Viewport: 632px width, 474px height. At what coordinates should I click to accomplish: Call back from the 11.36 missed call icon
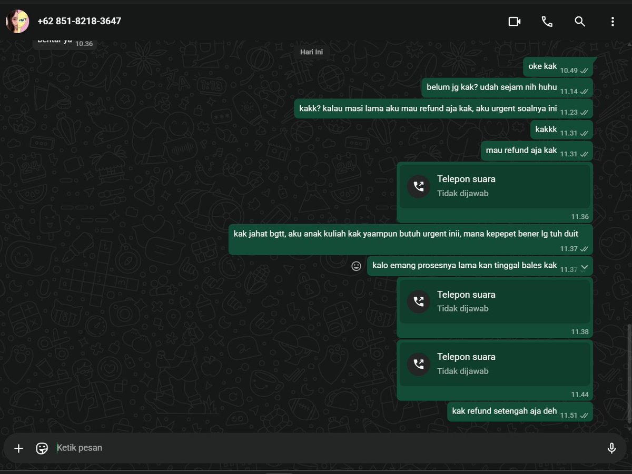click(x=419, y=186)
